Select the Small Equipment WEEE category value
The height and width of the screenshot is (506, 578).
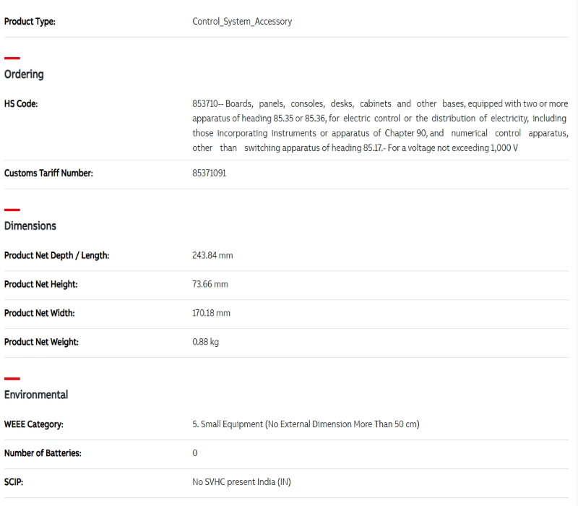click(x=306, y=424)
